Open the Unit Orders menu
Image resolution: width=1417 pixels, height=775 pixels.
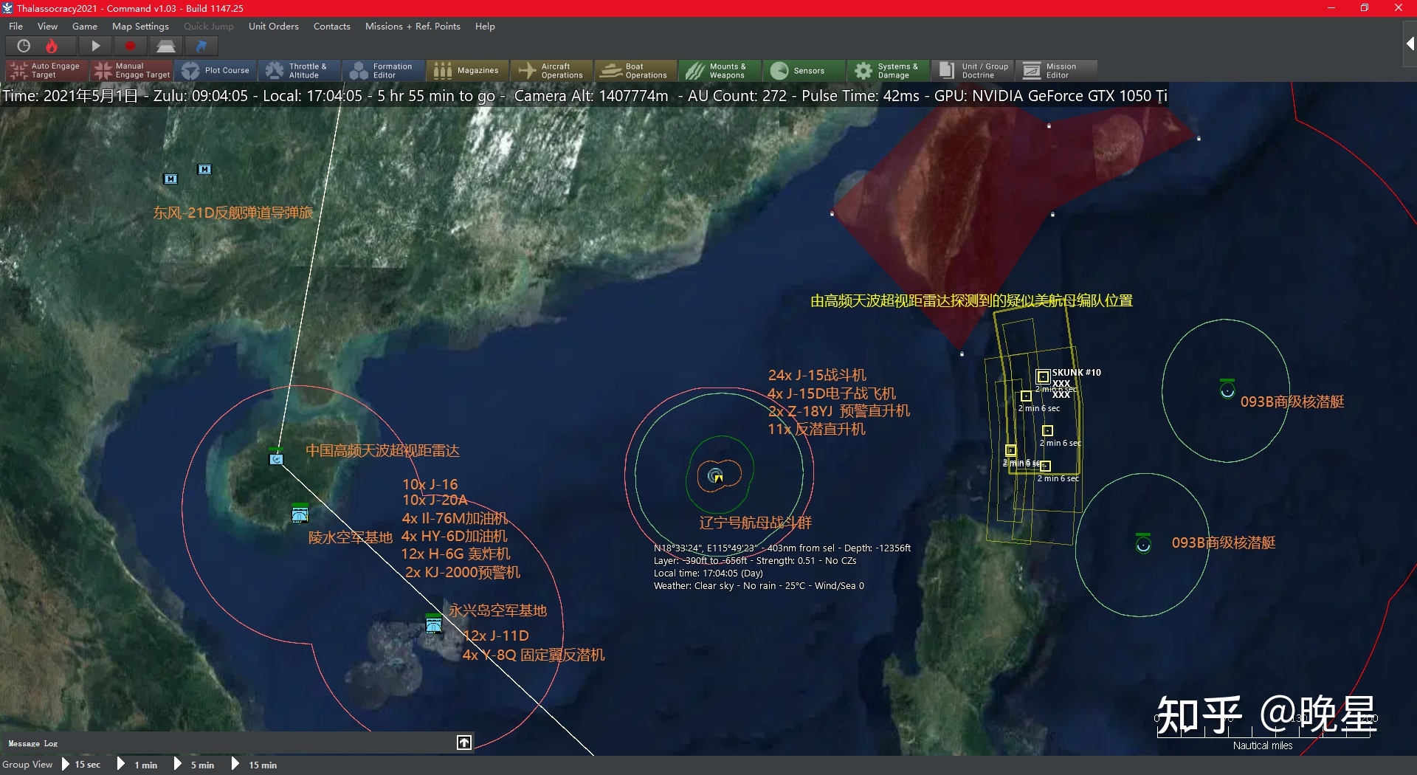coord(273,27)
